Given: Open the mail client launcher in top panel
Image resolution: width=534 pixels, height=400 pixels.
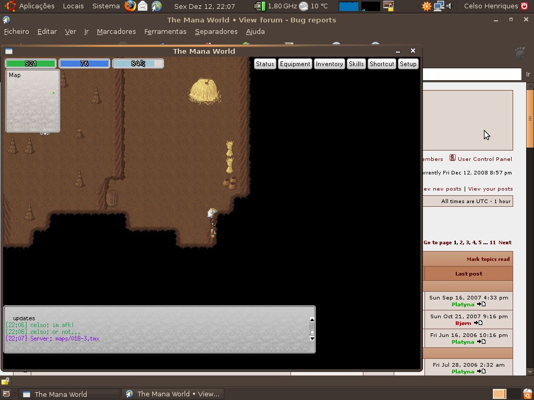Looking at the screenshot, I should click(x=143, y=6).
